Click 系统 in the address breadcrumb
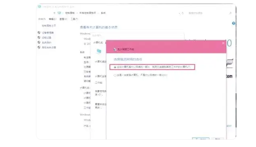 point(103,13)
